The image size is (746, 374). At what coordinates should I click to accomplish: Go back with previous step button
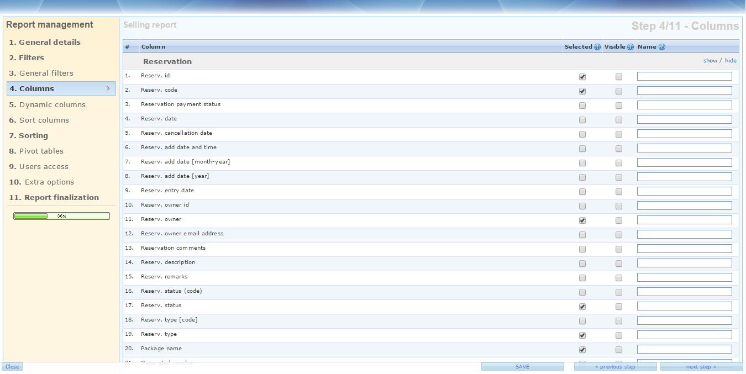tap(615, 367)
